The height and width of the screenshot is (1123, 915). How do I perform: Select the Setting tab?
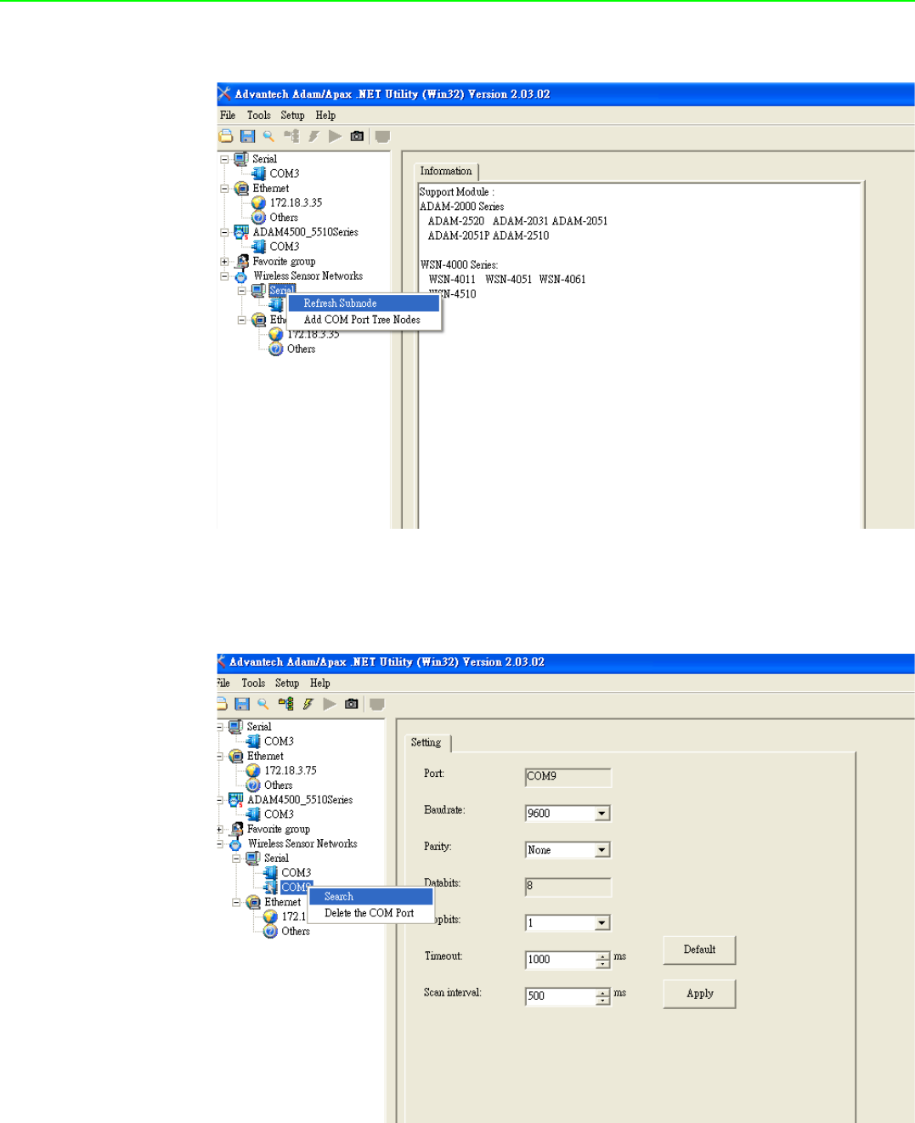[426, 743]
